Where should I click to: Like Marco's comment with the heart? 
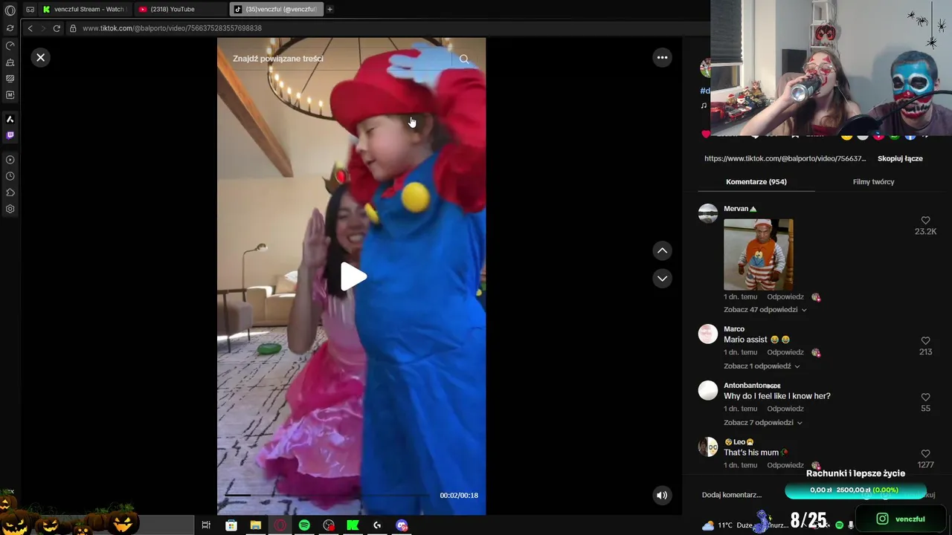925,341
